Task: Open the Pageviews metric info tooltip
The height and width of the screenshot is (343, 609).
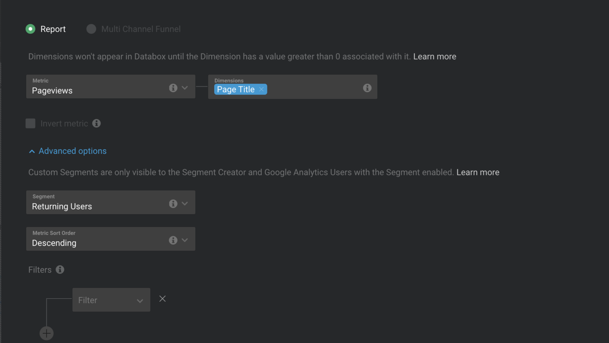Action: 173,88
